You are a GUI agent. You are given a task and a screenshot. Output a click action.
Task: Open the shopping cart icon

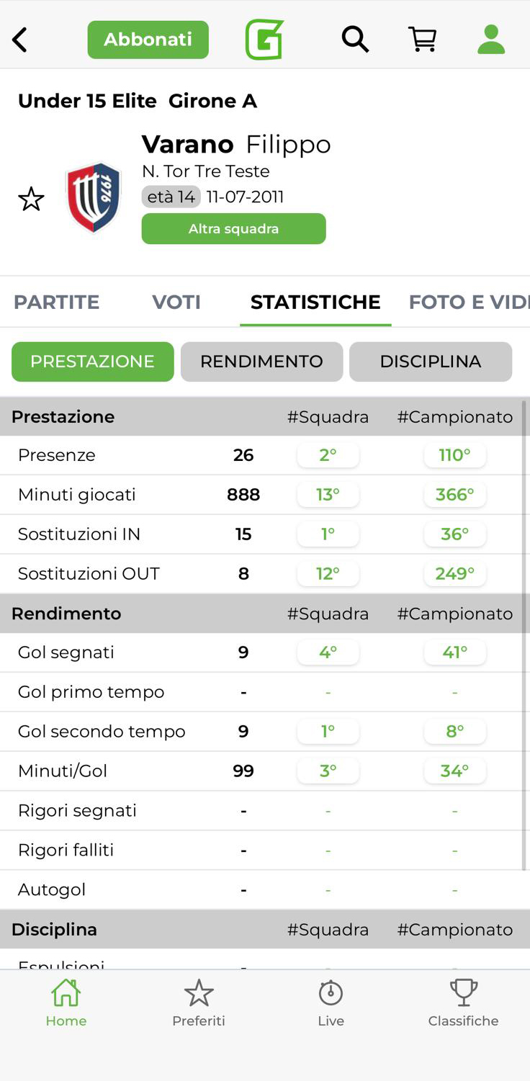click(x=423, y=40)
